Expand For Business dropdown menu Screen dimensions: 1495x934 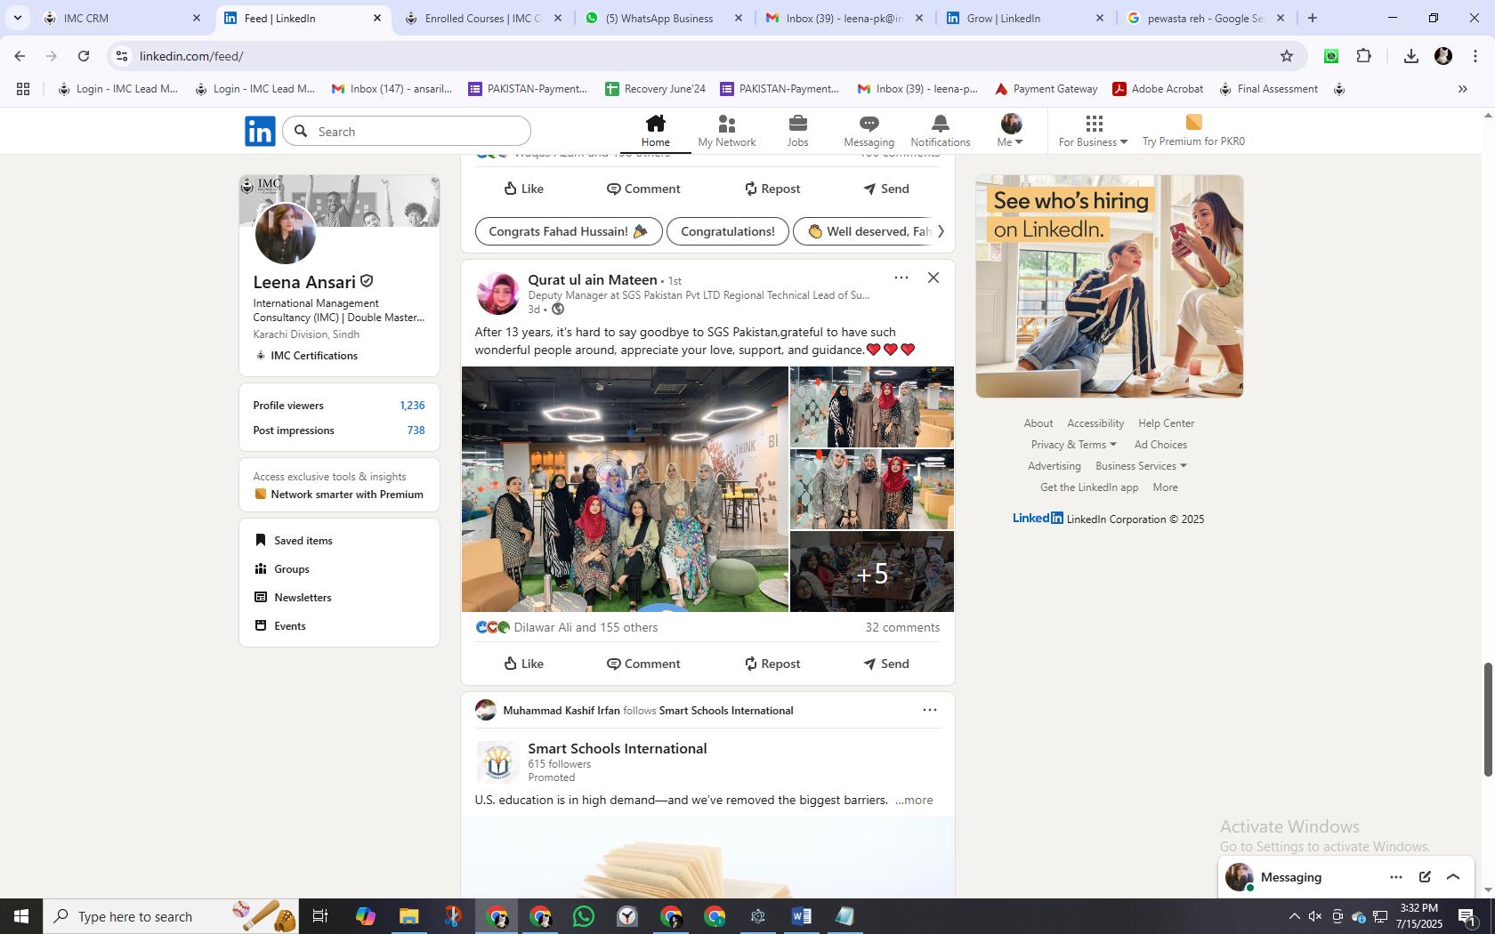point(1094,131)
